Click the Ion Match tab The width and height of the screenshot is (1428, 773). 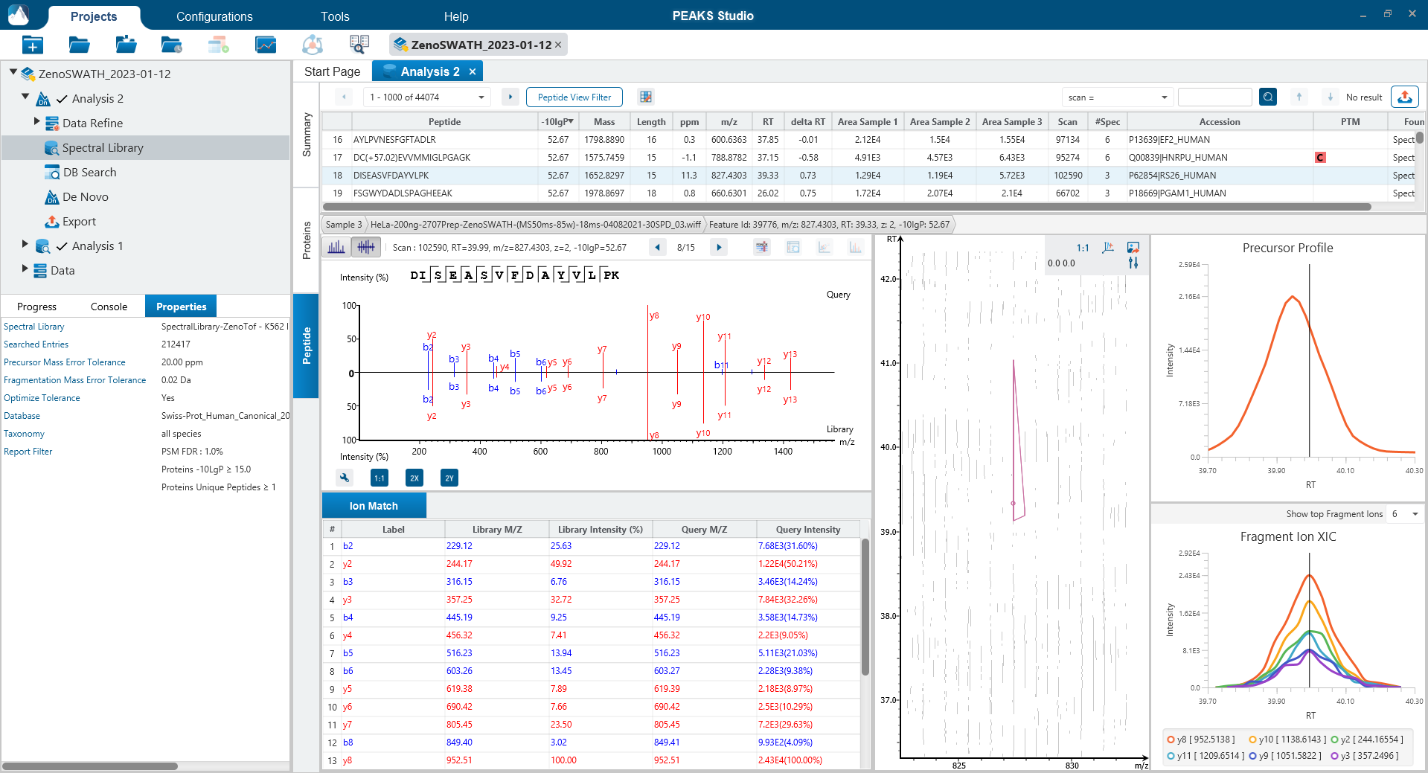pos(374,505)
